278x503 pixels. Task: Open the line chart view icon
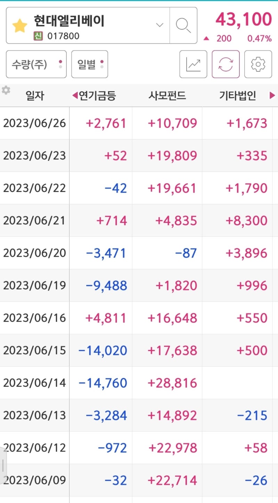tap(193, 64)
